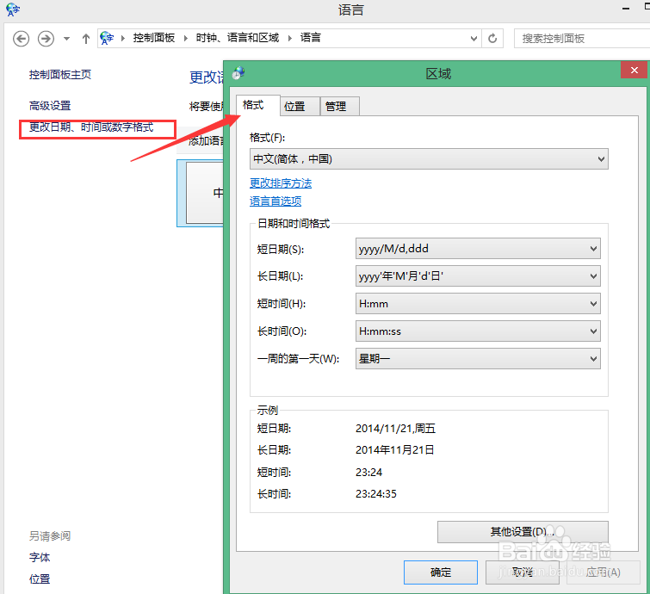Open the 短日期 format dropdown

478,249
